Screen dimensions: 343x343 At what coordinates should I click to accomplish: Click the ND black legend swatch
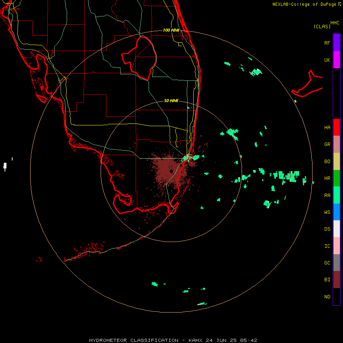[x=337, y=297]
